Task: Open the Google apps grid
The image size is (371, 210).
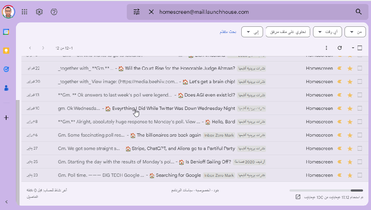Action: point(24,12)
